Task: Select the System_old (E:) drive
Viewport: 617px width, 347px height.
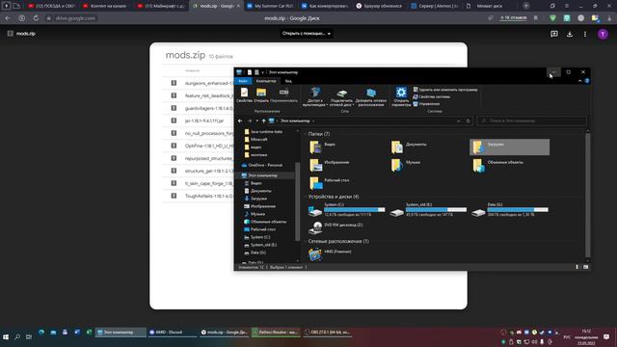Action: coord(428,210)
